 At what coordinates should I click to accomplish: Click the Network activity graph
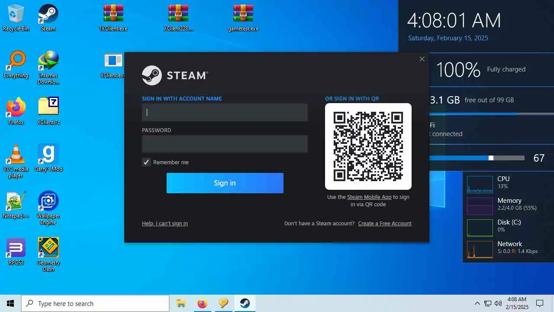(480, 250)
